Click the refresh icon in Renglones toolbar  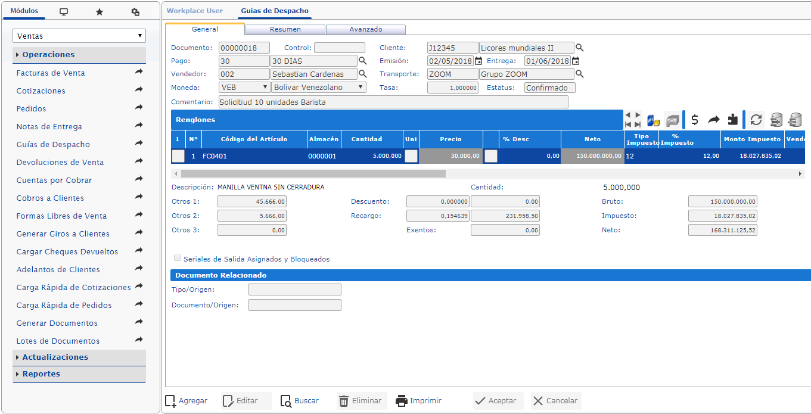coord(756,120)
